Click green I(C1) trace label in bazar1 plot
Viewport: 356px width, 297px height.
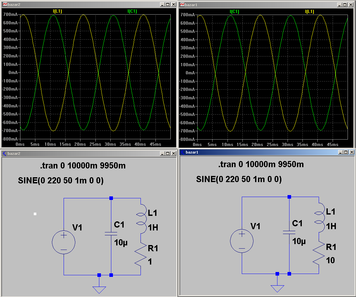pyautogui.click(x=234, y=11)
